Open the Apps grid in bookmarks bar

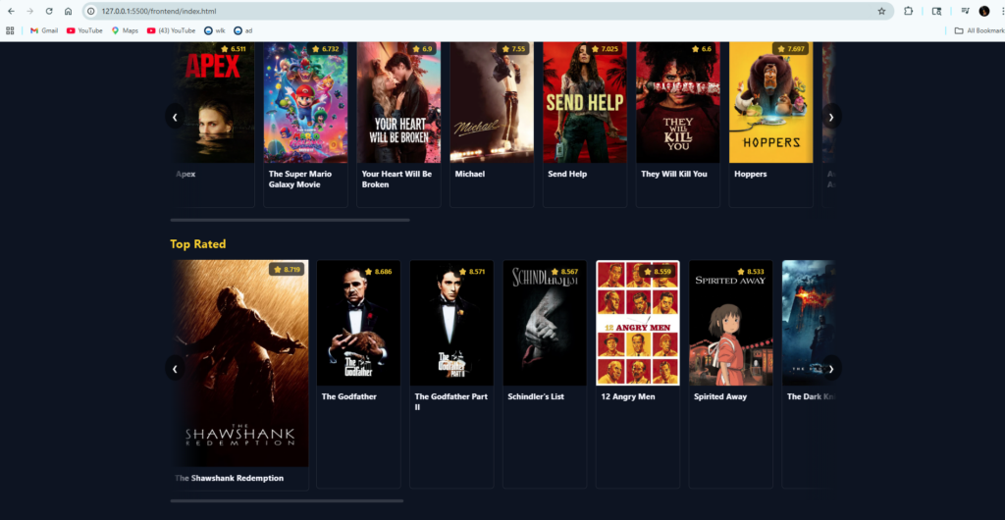click(10, 30)
